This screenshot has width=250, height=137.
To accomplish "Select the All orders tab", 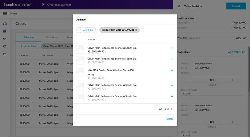I will click(29, 37).
